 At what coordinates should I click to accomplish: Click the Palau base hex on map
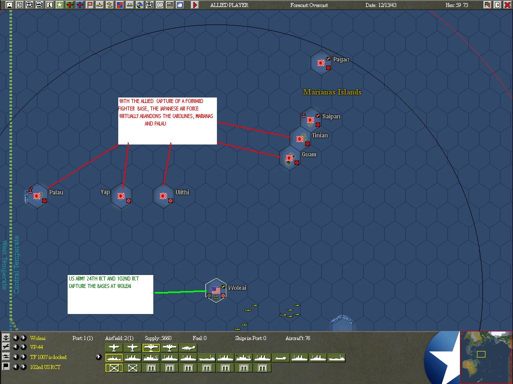click(x=37, y=196)
